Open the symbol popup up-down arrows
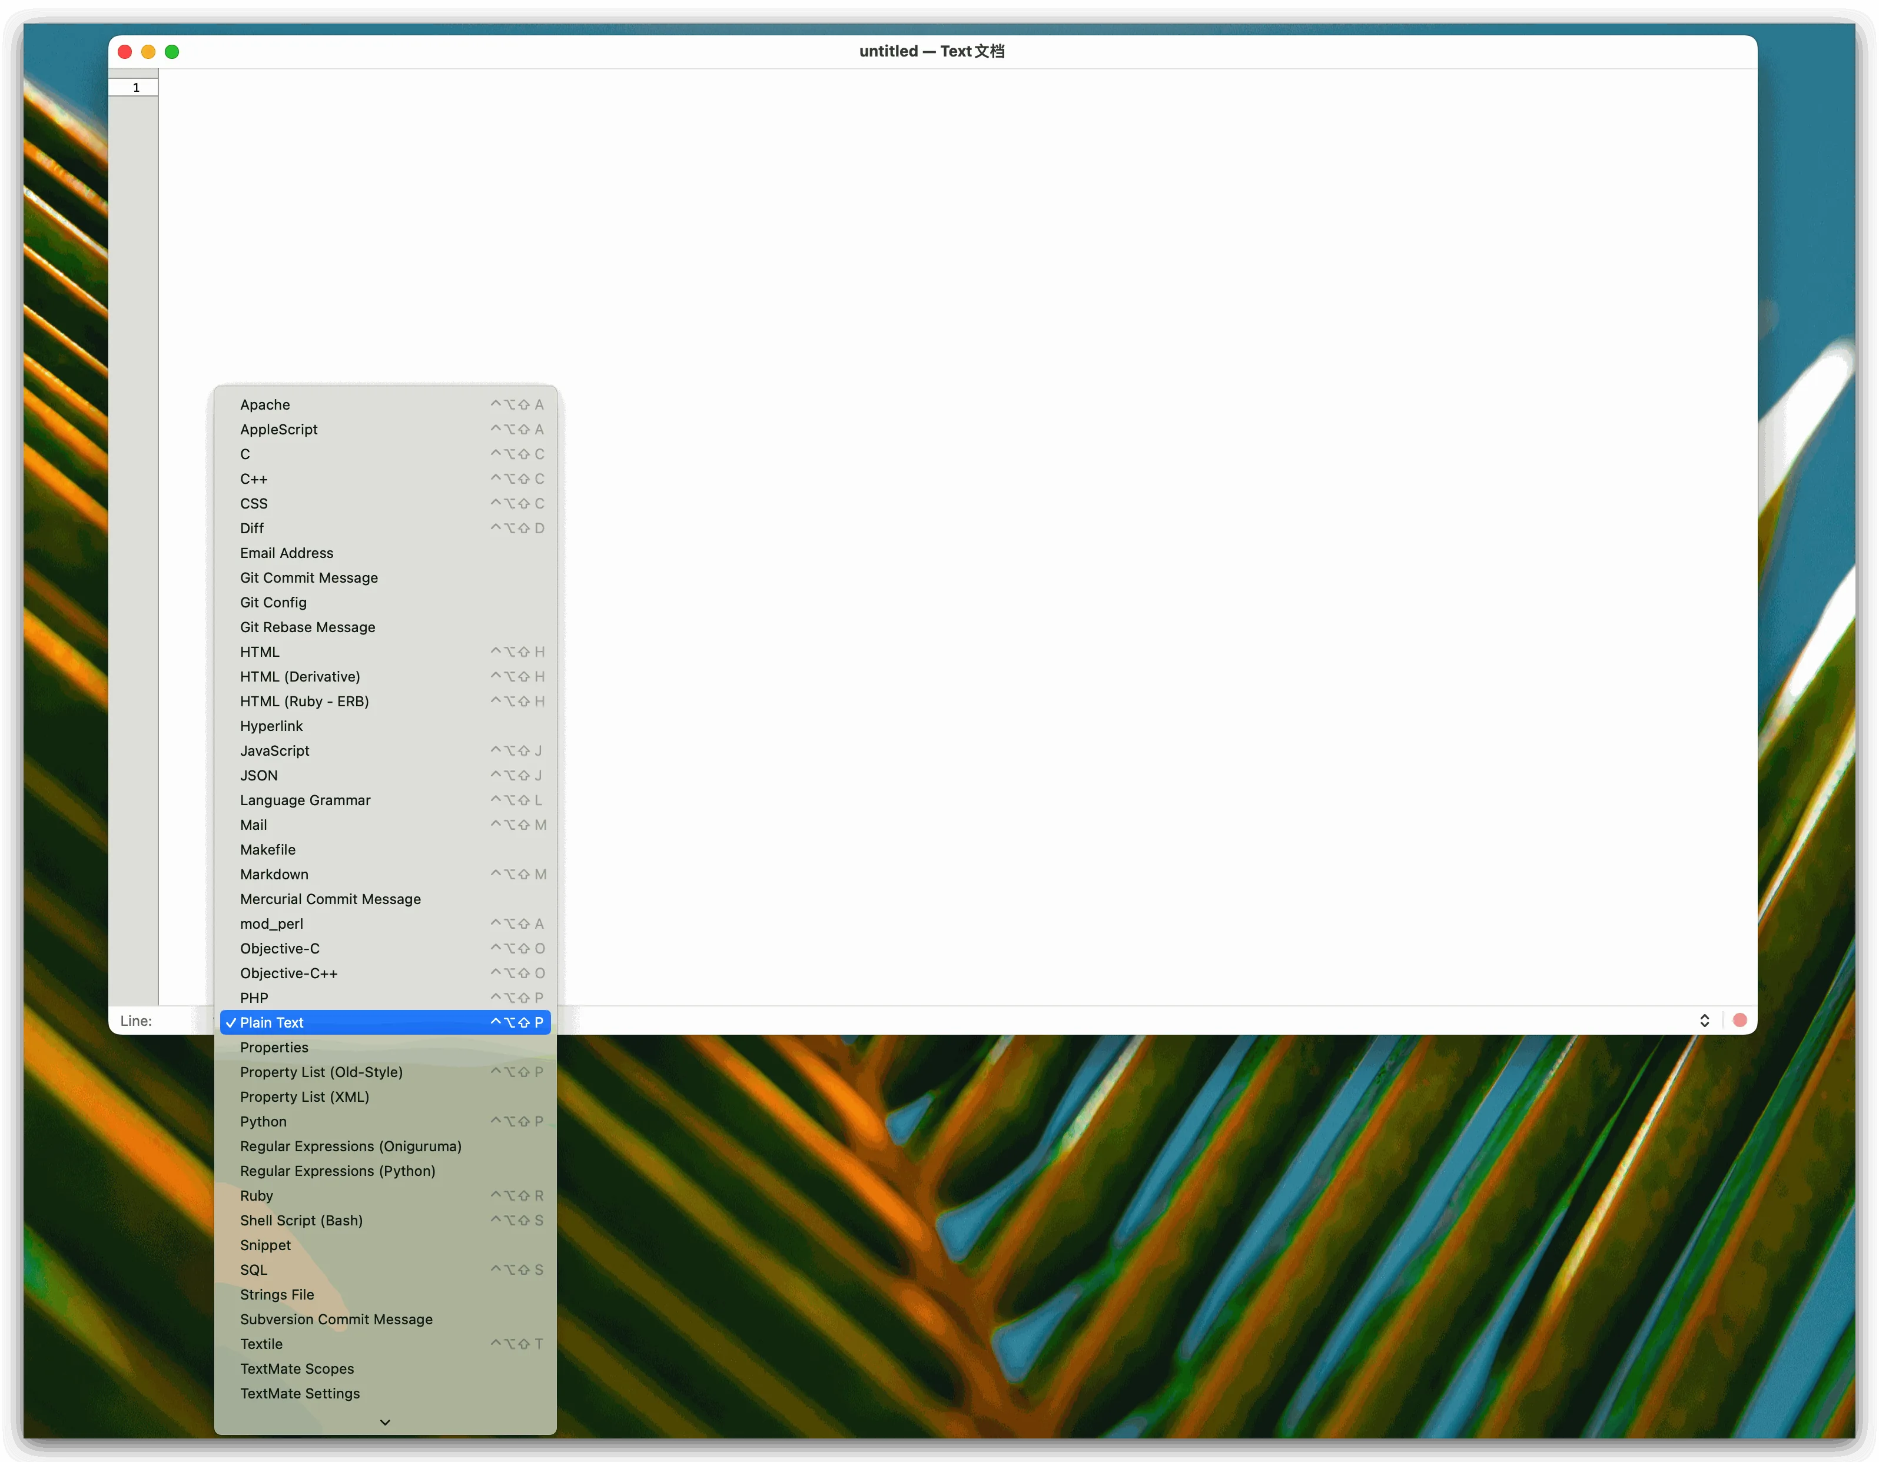 [1704, 1020]
